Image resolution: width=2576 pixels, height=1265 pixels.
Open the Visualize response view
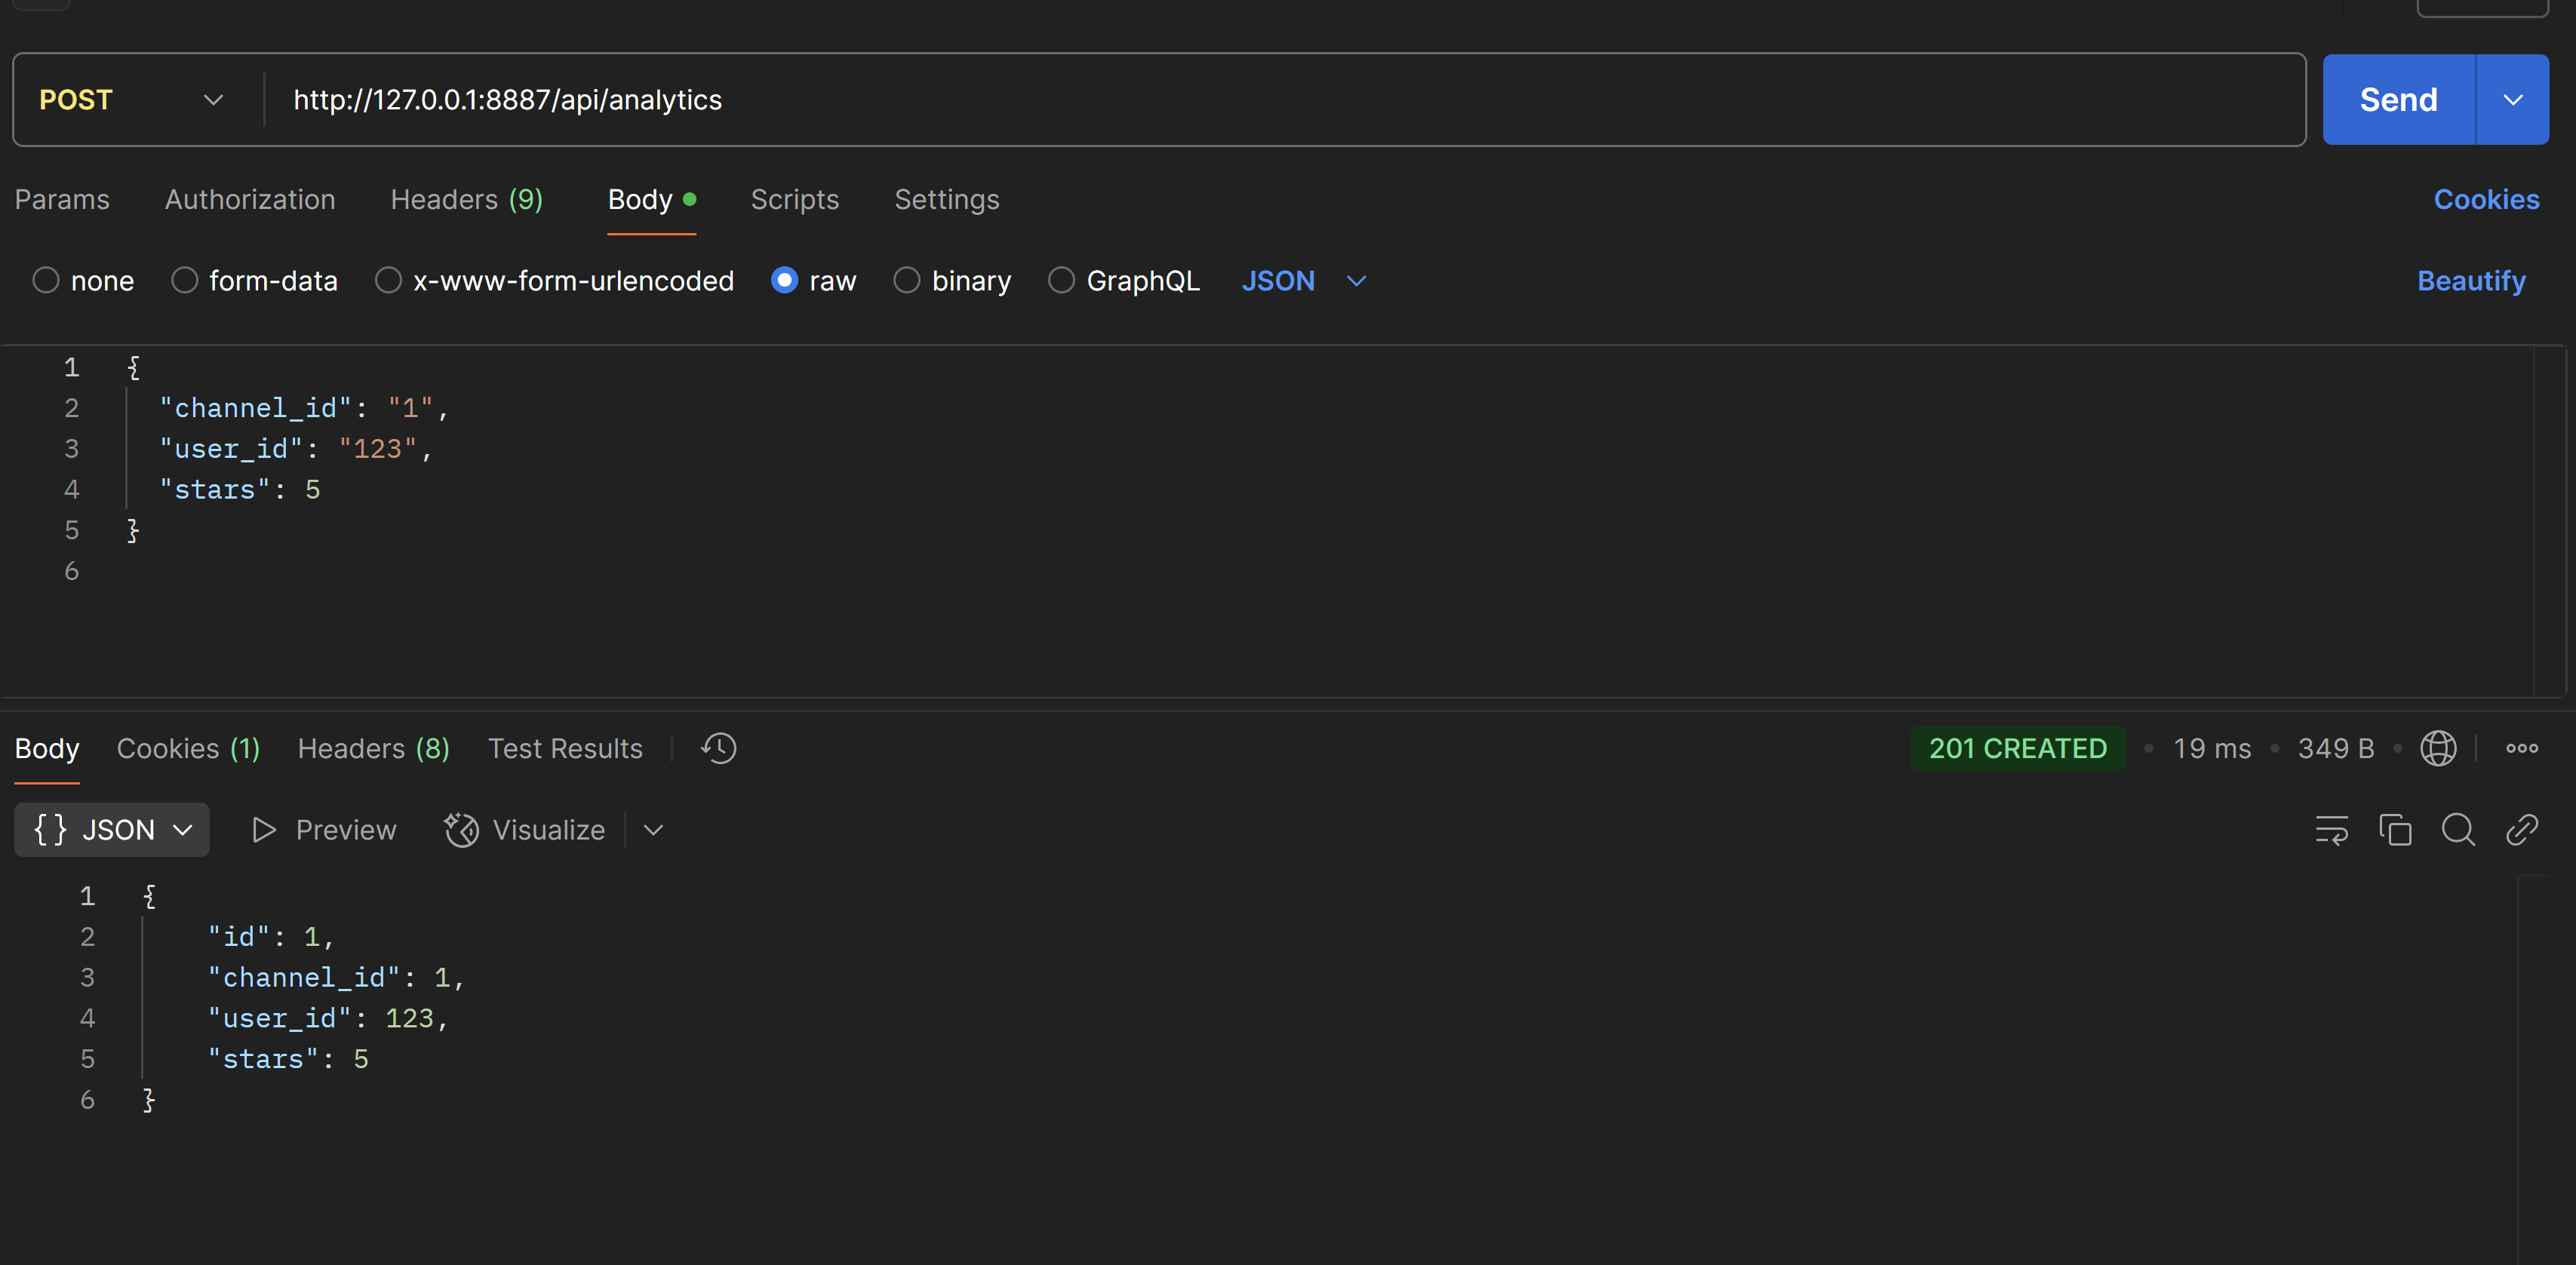[x=526, y=830]
